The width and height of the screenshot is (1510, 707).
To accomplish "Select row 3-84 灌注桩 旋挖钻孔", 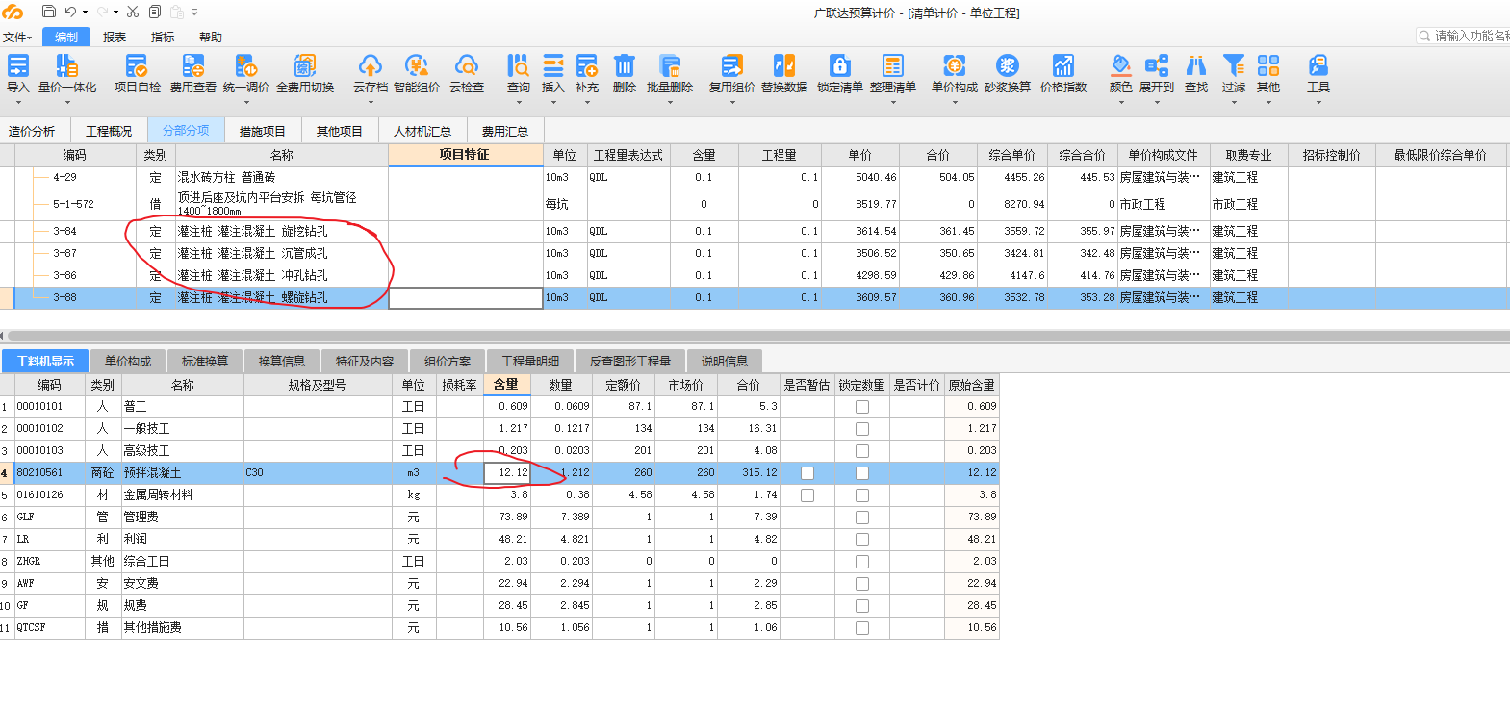I will (x=755, y=232).
